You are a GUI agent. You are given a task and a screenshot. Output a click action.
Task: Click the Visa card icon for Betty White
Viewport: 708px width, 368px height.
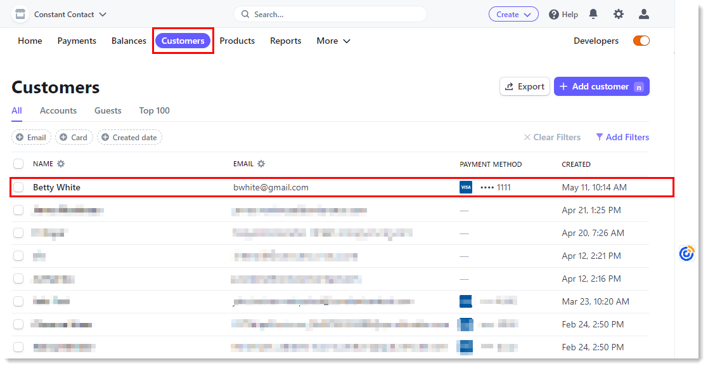465,187
